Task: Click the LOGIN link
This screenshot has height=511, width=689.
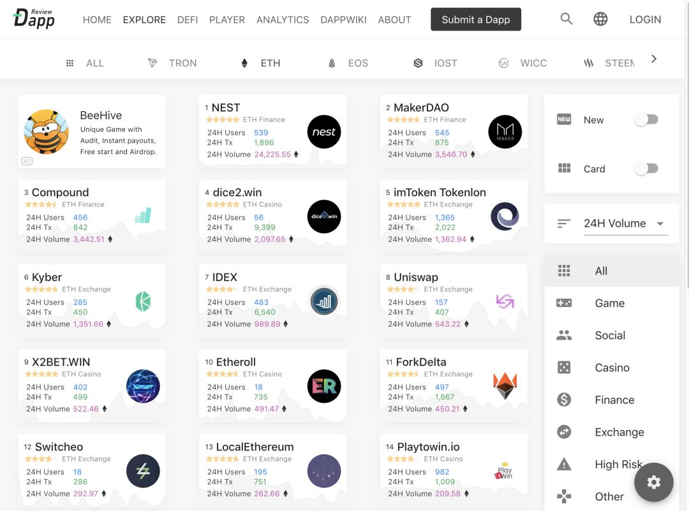Action: pyautogui.click(x=645, y=19)
